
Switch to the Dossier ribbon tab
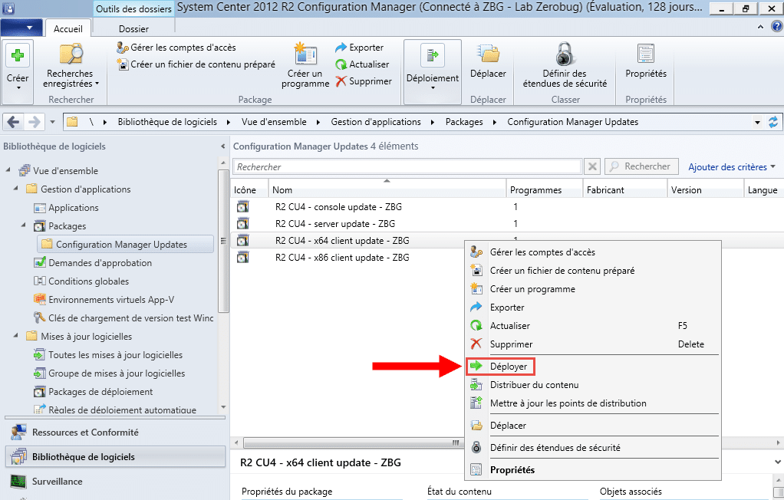pyautogui.click(x=133, y=28)
